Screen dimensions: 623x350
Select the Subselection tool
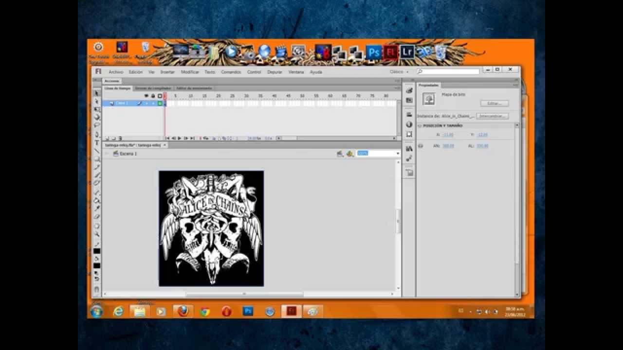click(x=97, y=101)
